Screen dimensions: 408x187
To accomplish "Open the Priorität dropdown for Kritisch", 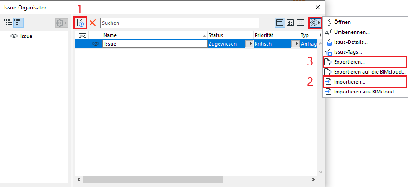I will click(295, 44).
